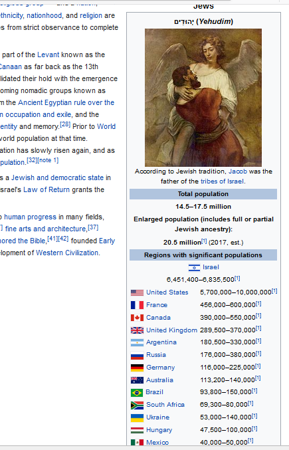Open the Israel link in infobox
Viewport: 289px width, 450px height.
211,267
